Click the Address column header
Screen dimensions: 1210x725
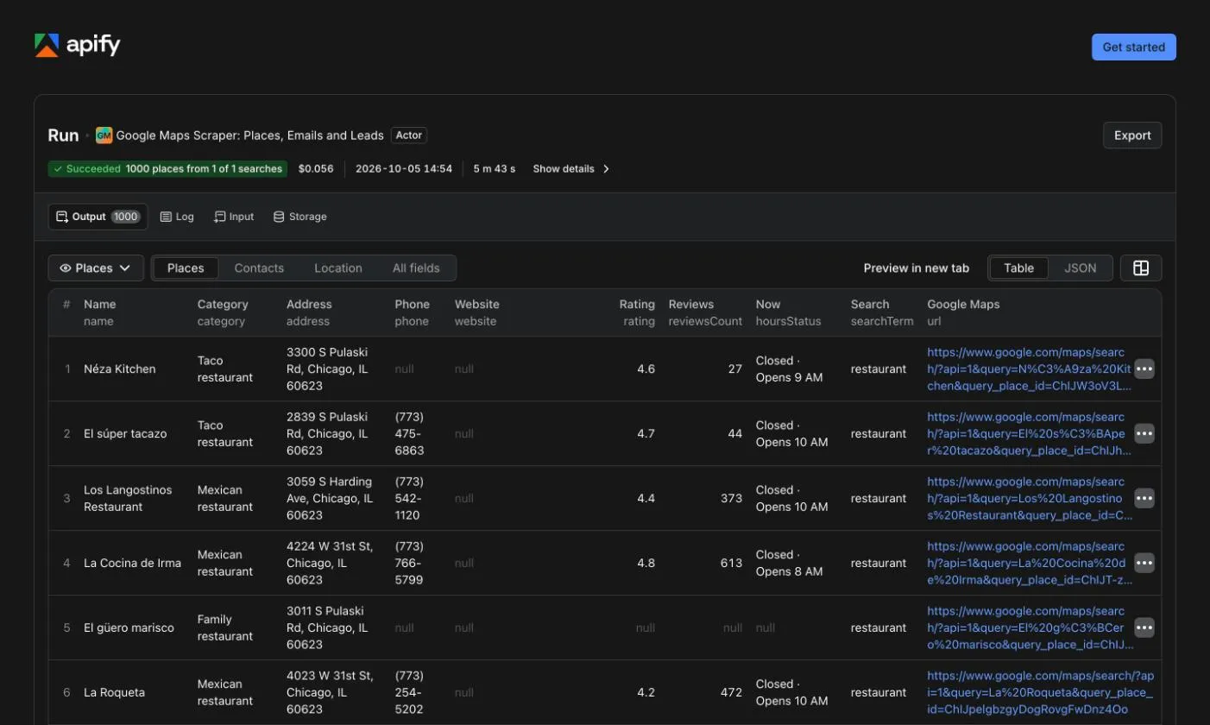[309, 312]
